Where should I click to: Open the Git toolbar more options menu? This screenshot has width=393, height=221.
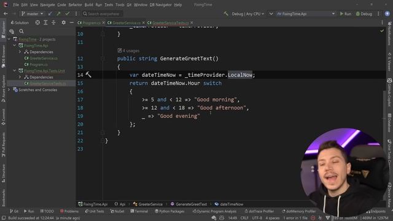tap(76, 14)
